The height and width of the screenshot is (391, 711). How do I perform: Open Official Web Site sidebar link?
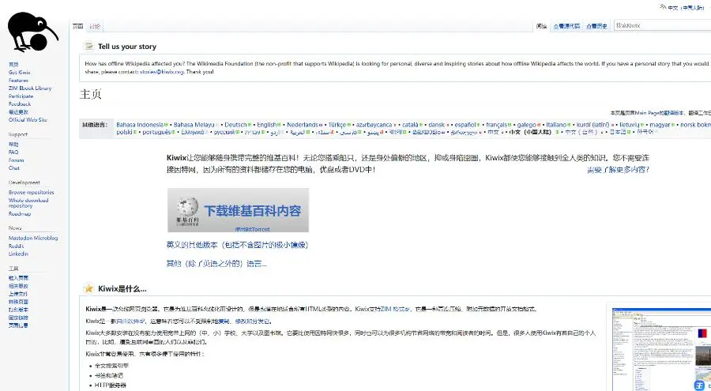(28, 120)
